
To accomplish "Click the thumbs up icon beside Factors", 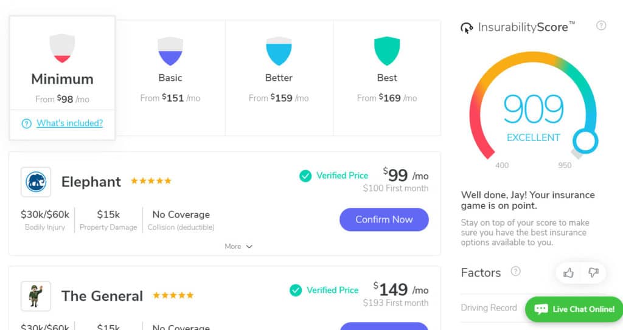I will [569, 273].
